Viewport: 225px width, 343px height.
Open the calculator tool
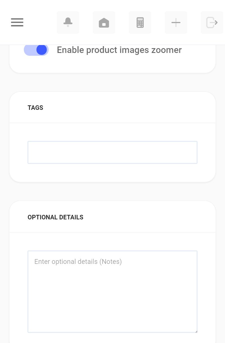[140, 23]
